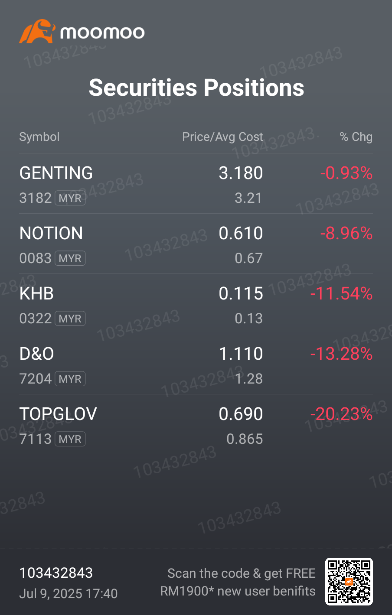Click the GENTING -0.93% change value
This screenshot has width=392, height=615.
point(346,173)
